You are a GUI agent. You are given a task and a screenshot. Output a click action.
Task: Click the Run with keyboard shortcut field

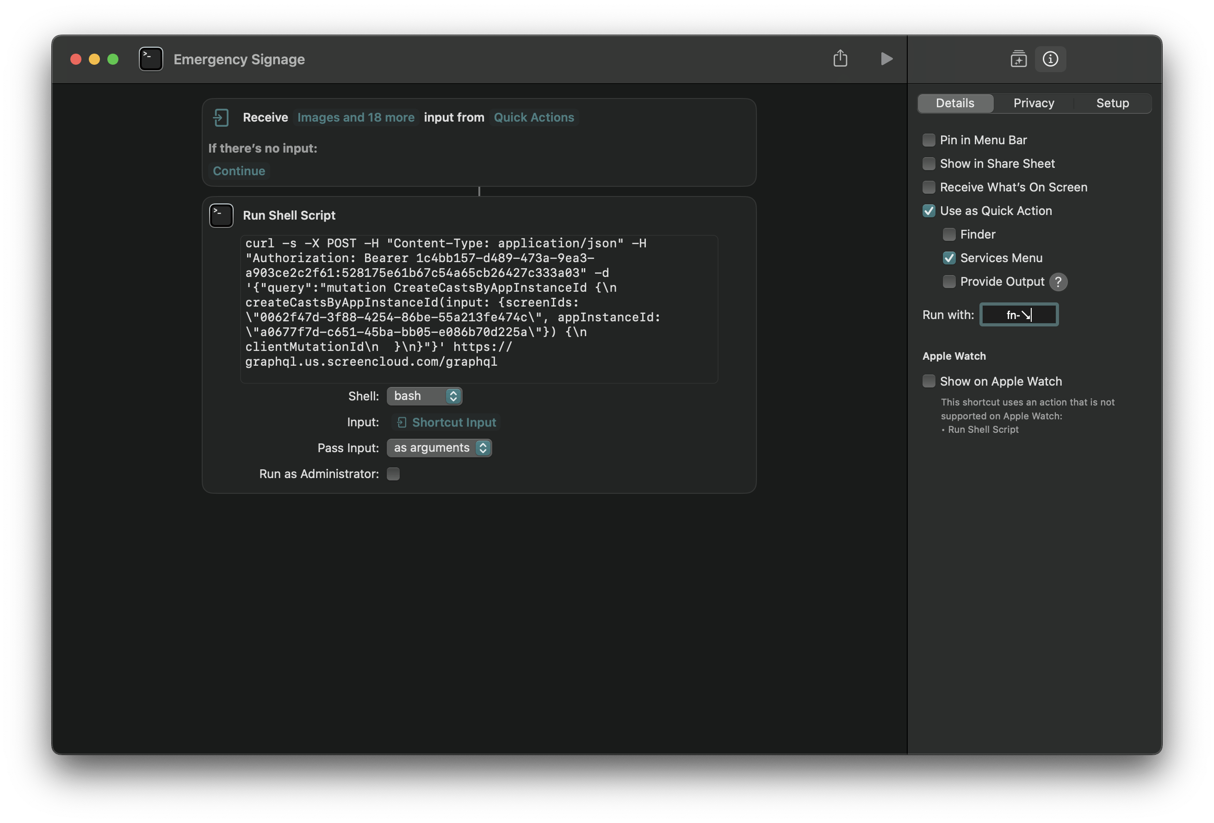click(1018, 315)
